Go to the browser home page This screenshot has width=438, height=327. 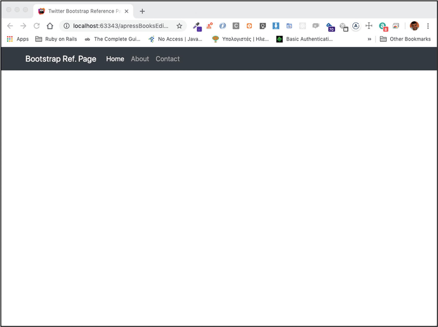pyautogui.click(x=50, y=26)
